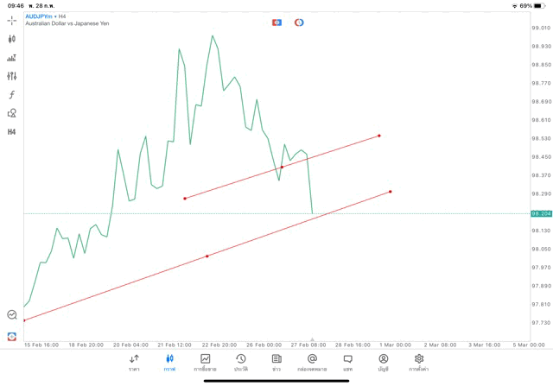This screenshot has width=553, height=386.
Task: Open the indicators (f) list
Action: coord(12,95)
